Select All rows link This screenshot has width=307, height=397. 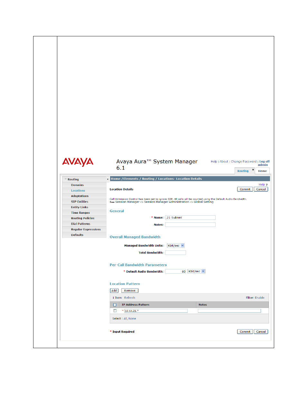pyautogui.click(x=125, y=319)
